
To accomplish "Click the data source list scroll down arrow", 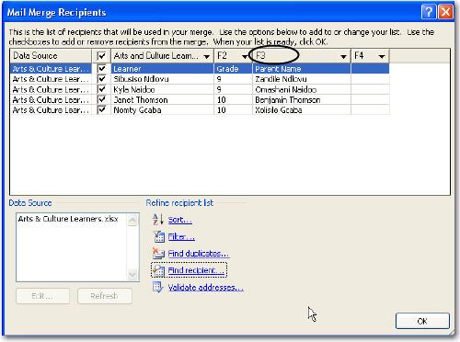I will (132, 274).
